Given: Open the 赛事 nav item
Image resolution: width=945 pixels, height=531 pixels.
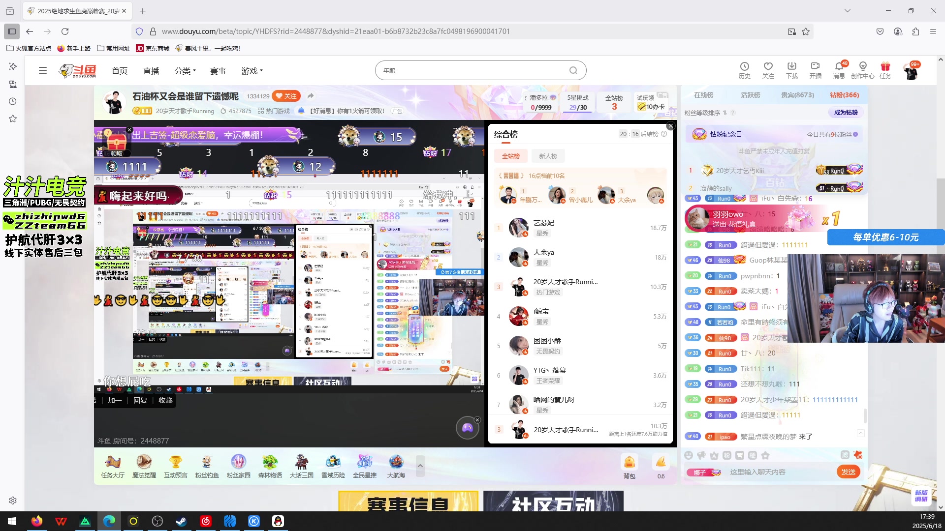Looking at the screenshot, I should pyautogui.click(x=218, y=71).
